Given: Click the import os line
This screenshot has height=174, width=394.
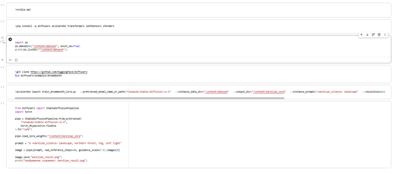Looking at the screenshot, I should (x=21, y=43).
